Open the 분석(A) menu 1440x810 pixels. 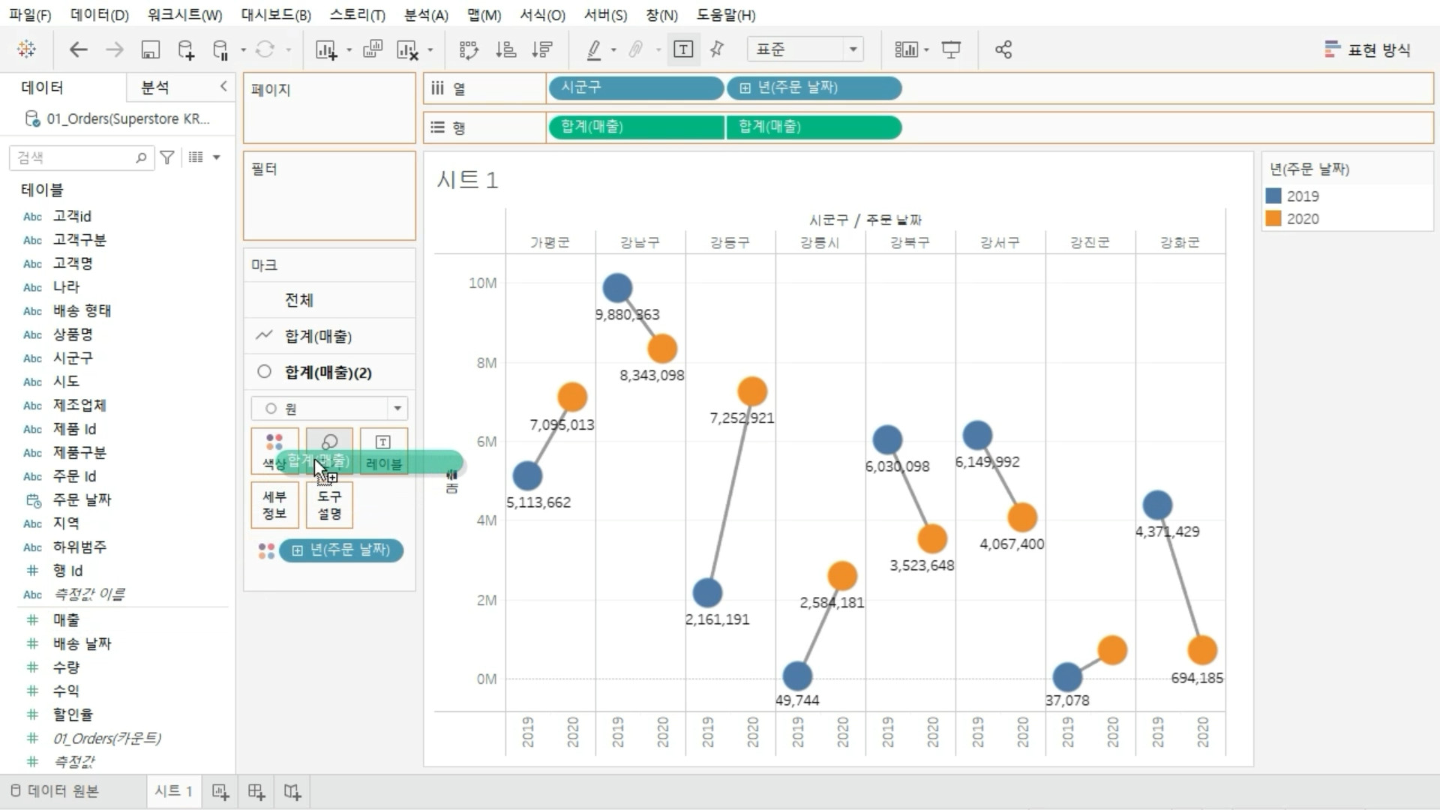tap(425, 15)
